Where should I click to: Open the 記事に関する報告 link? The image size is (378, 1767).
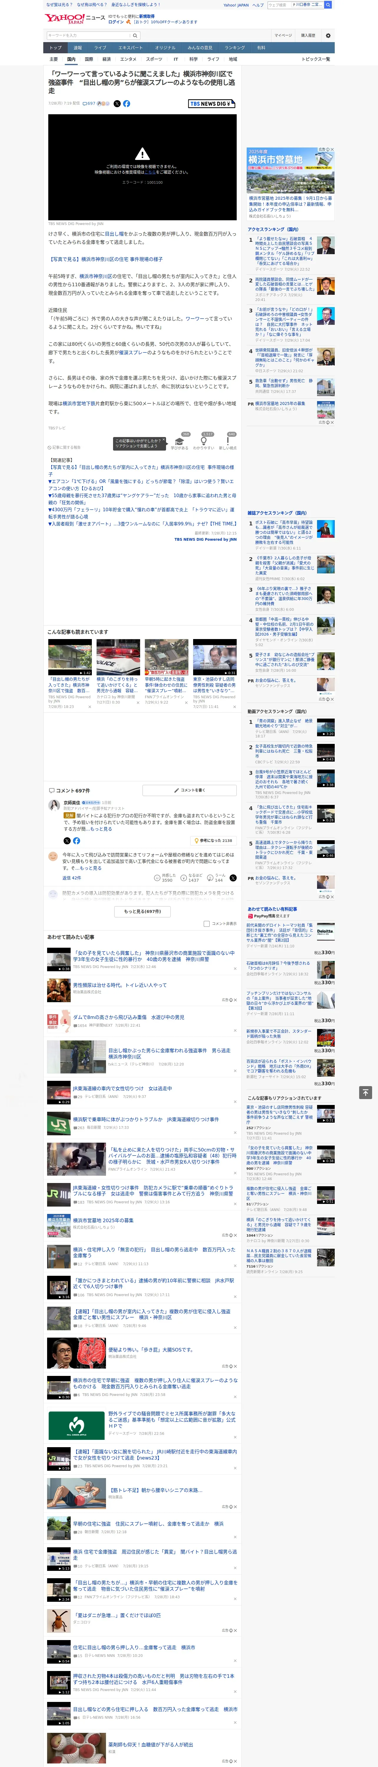click(x=64, y=447)
